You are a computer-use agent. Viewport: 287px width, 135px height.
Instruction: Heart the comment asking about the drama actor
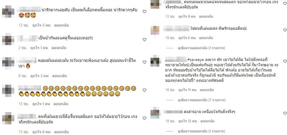(285, 30)
